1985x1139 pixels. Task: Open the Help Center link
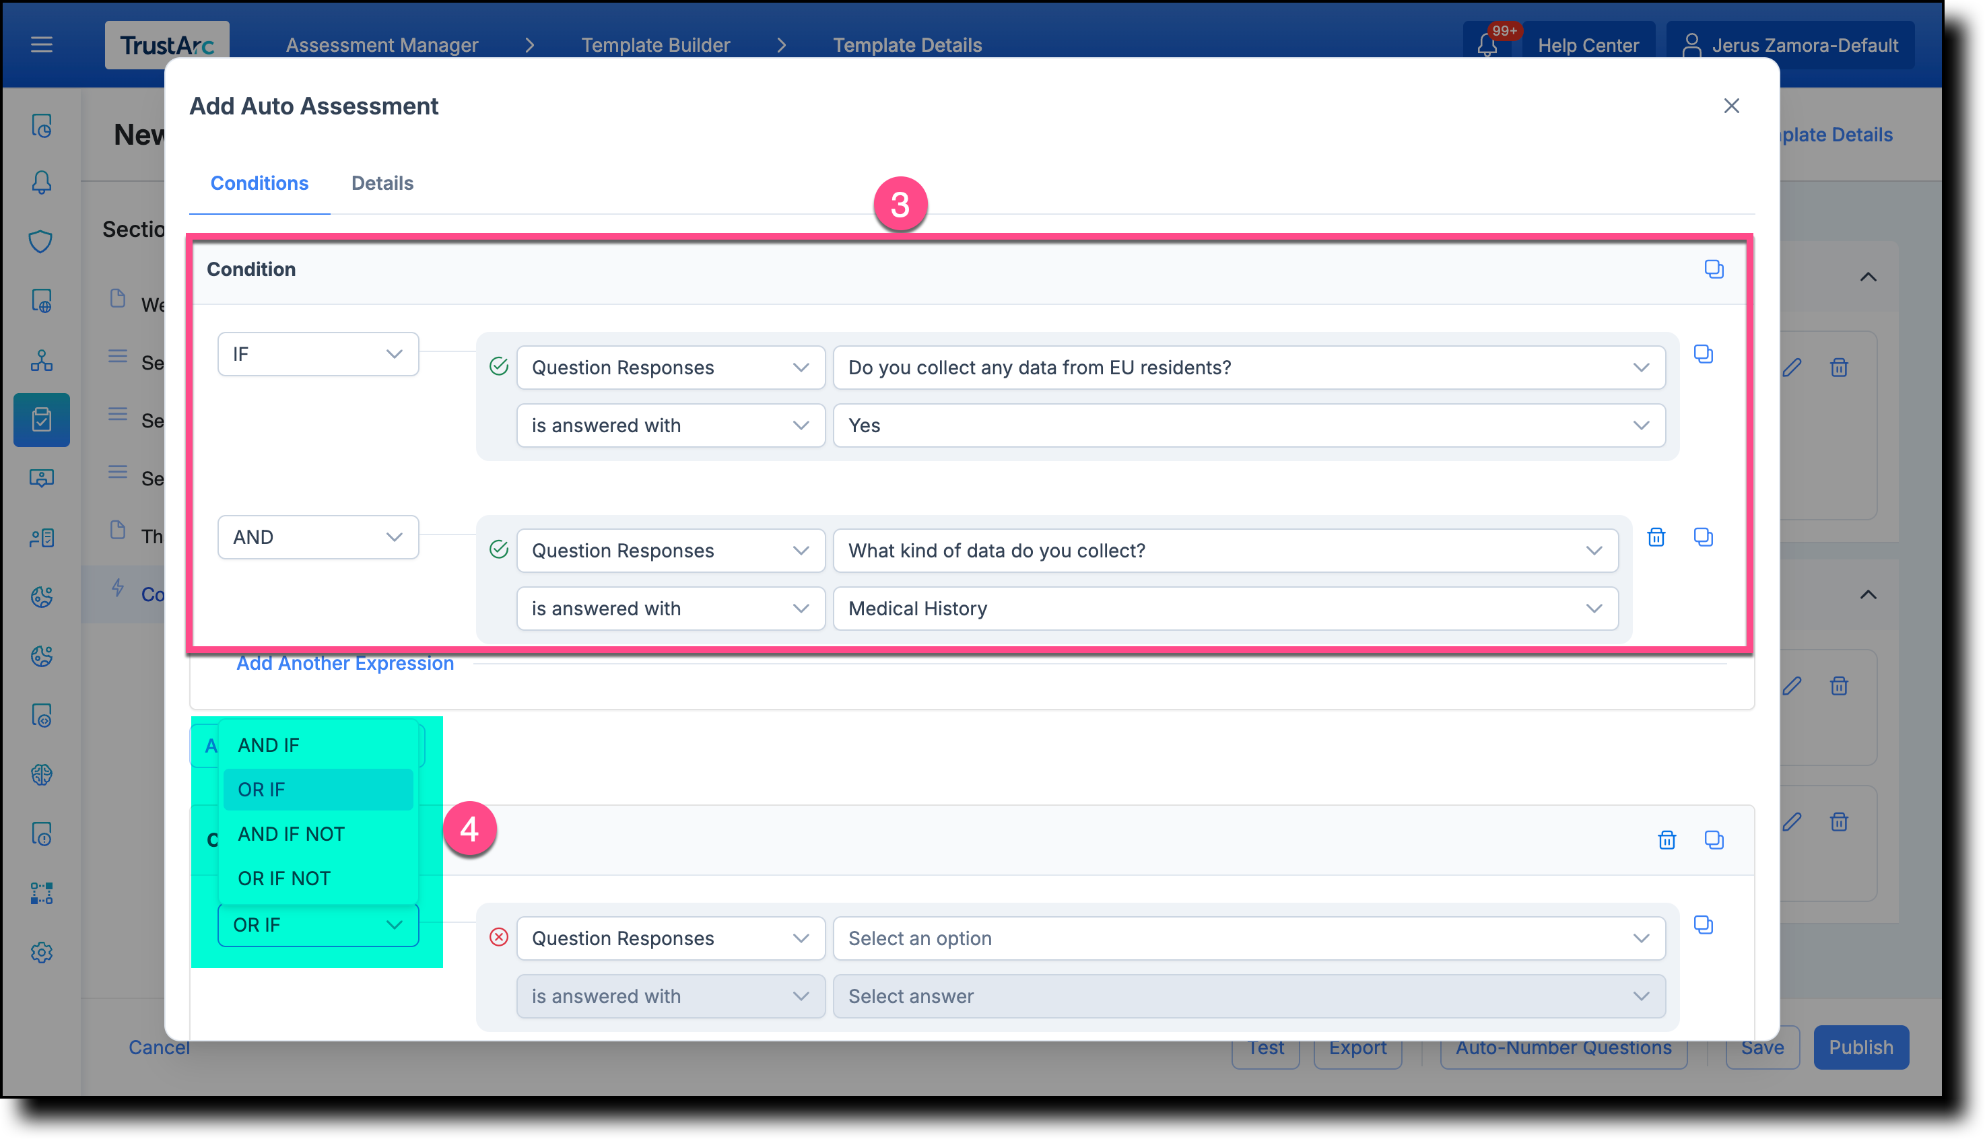click(1588, 45)
